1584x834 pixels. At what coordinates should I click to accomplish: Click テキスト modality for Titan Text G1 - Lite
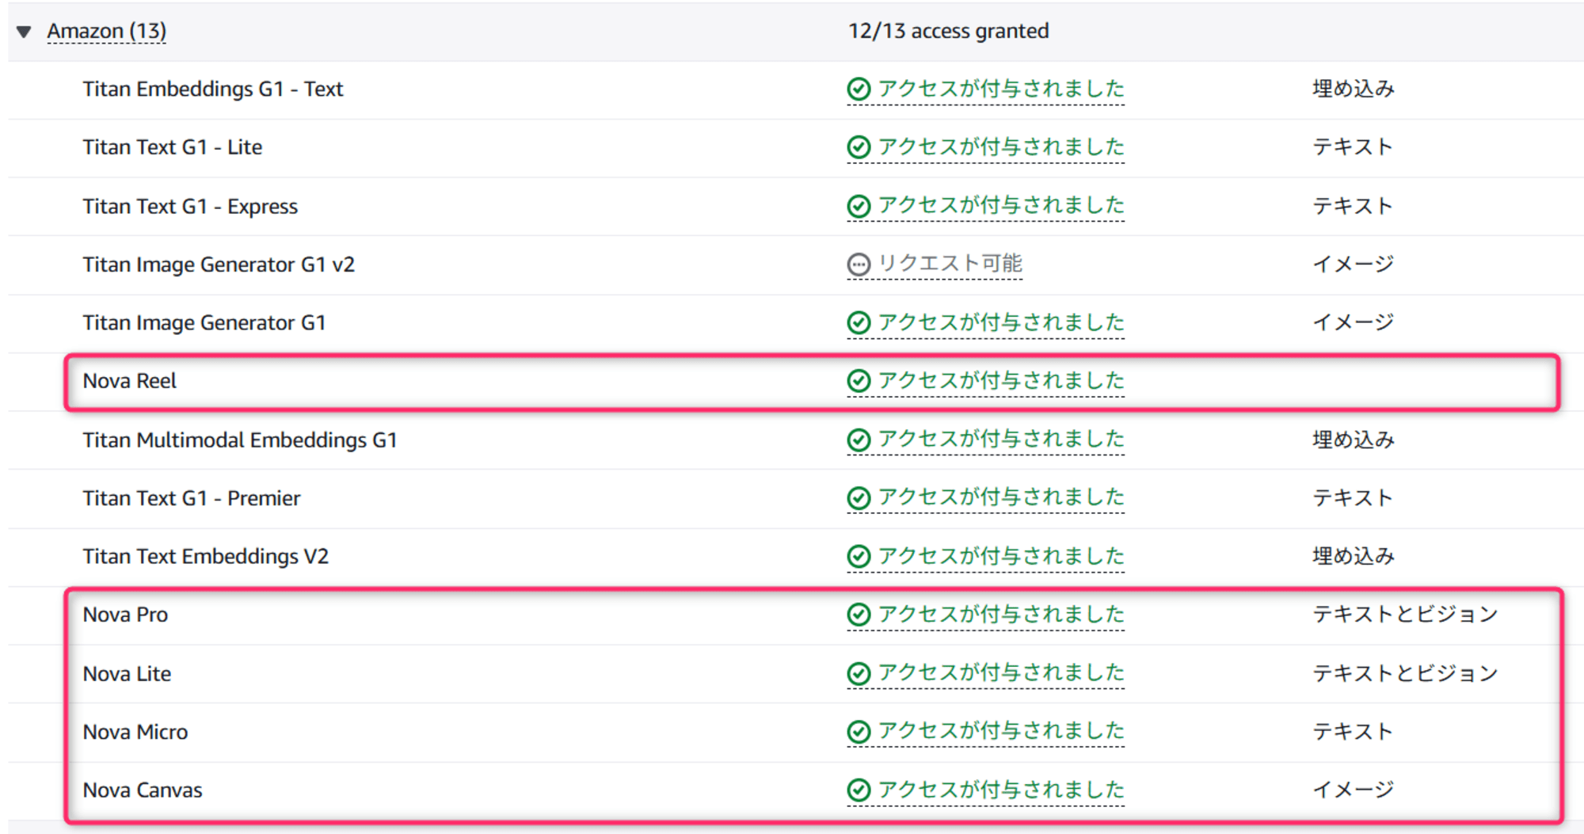[x=1353, y=147]
